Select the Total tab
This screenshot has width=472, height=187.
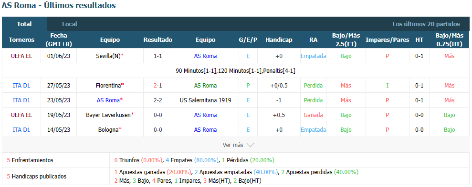pos(24,24)
